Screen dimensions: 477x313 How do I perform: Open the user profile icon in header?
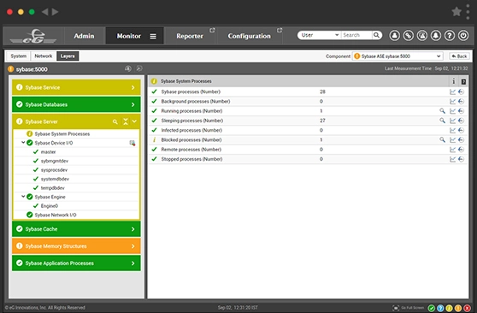click(x=395, y=36)
